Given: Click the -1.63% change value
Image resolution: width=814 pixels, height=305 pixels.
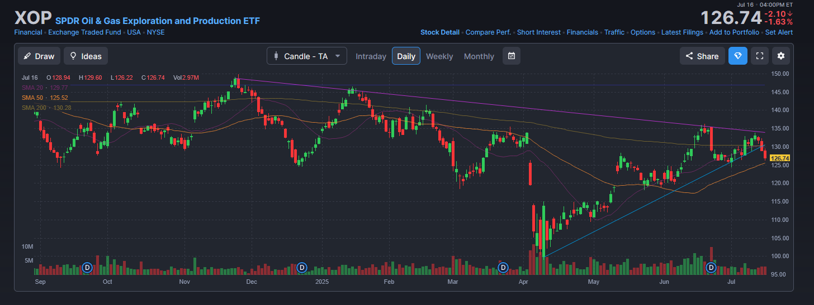Looking at the screenshot, I should pos(778,22).
